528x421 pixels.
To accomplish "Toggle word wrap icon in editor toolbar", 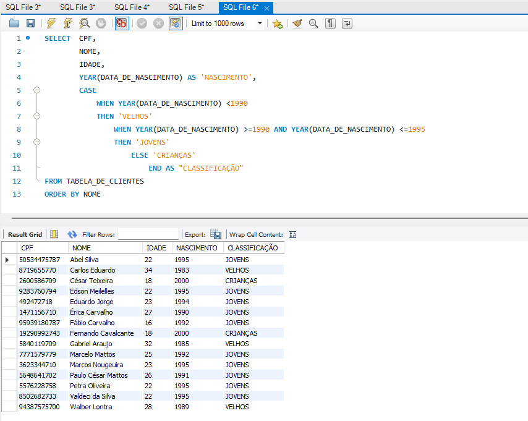I will click(x=347, y=23).
